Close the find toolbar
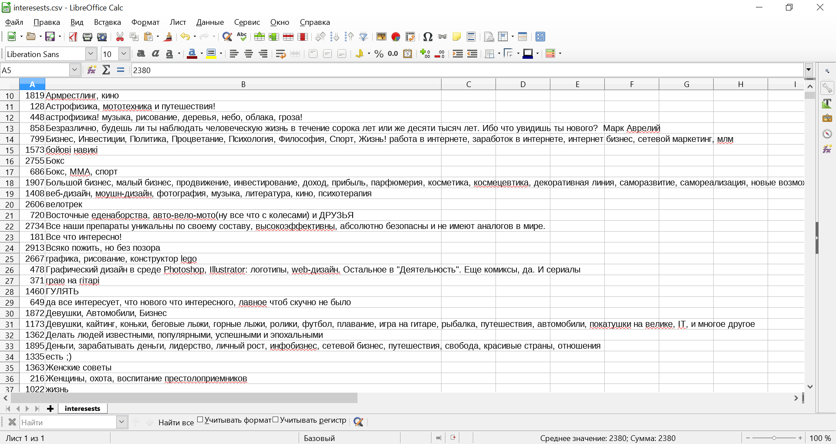The height and width of the screenshot is (444, 836). click(12, 422)
